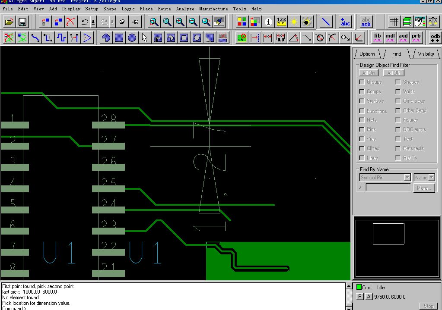Click the measure ruler '123' icon
Viewport: 442px width, 310px height.
click(281, 22)
